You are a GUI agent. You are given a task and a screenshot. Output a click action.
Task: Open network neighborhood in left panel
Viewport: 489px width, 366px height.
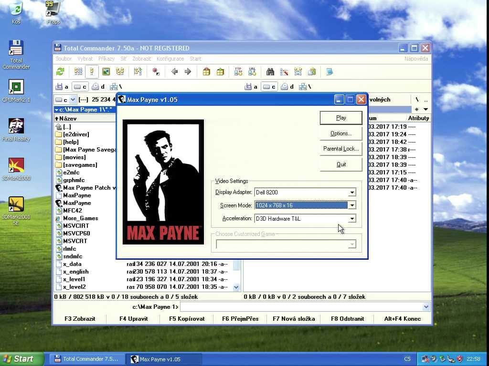116,87
